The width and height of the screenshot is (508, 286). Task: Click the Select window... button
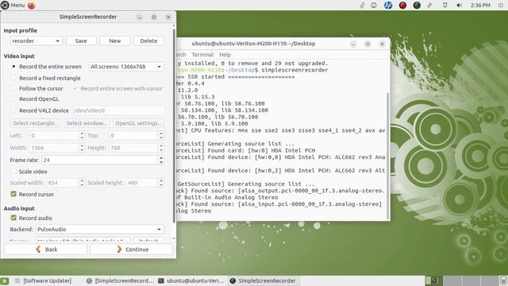point(87,123)
